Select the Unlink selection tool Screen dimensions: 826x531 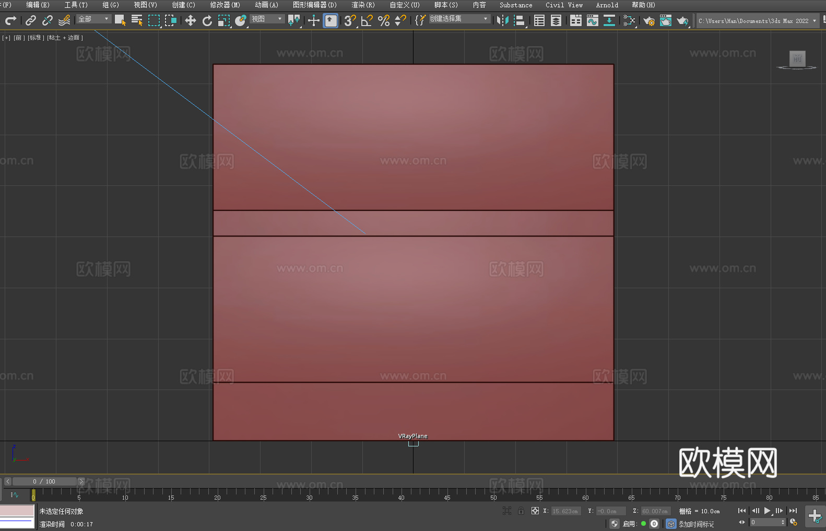[x=48, y=20]
